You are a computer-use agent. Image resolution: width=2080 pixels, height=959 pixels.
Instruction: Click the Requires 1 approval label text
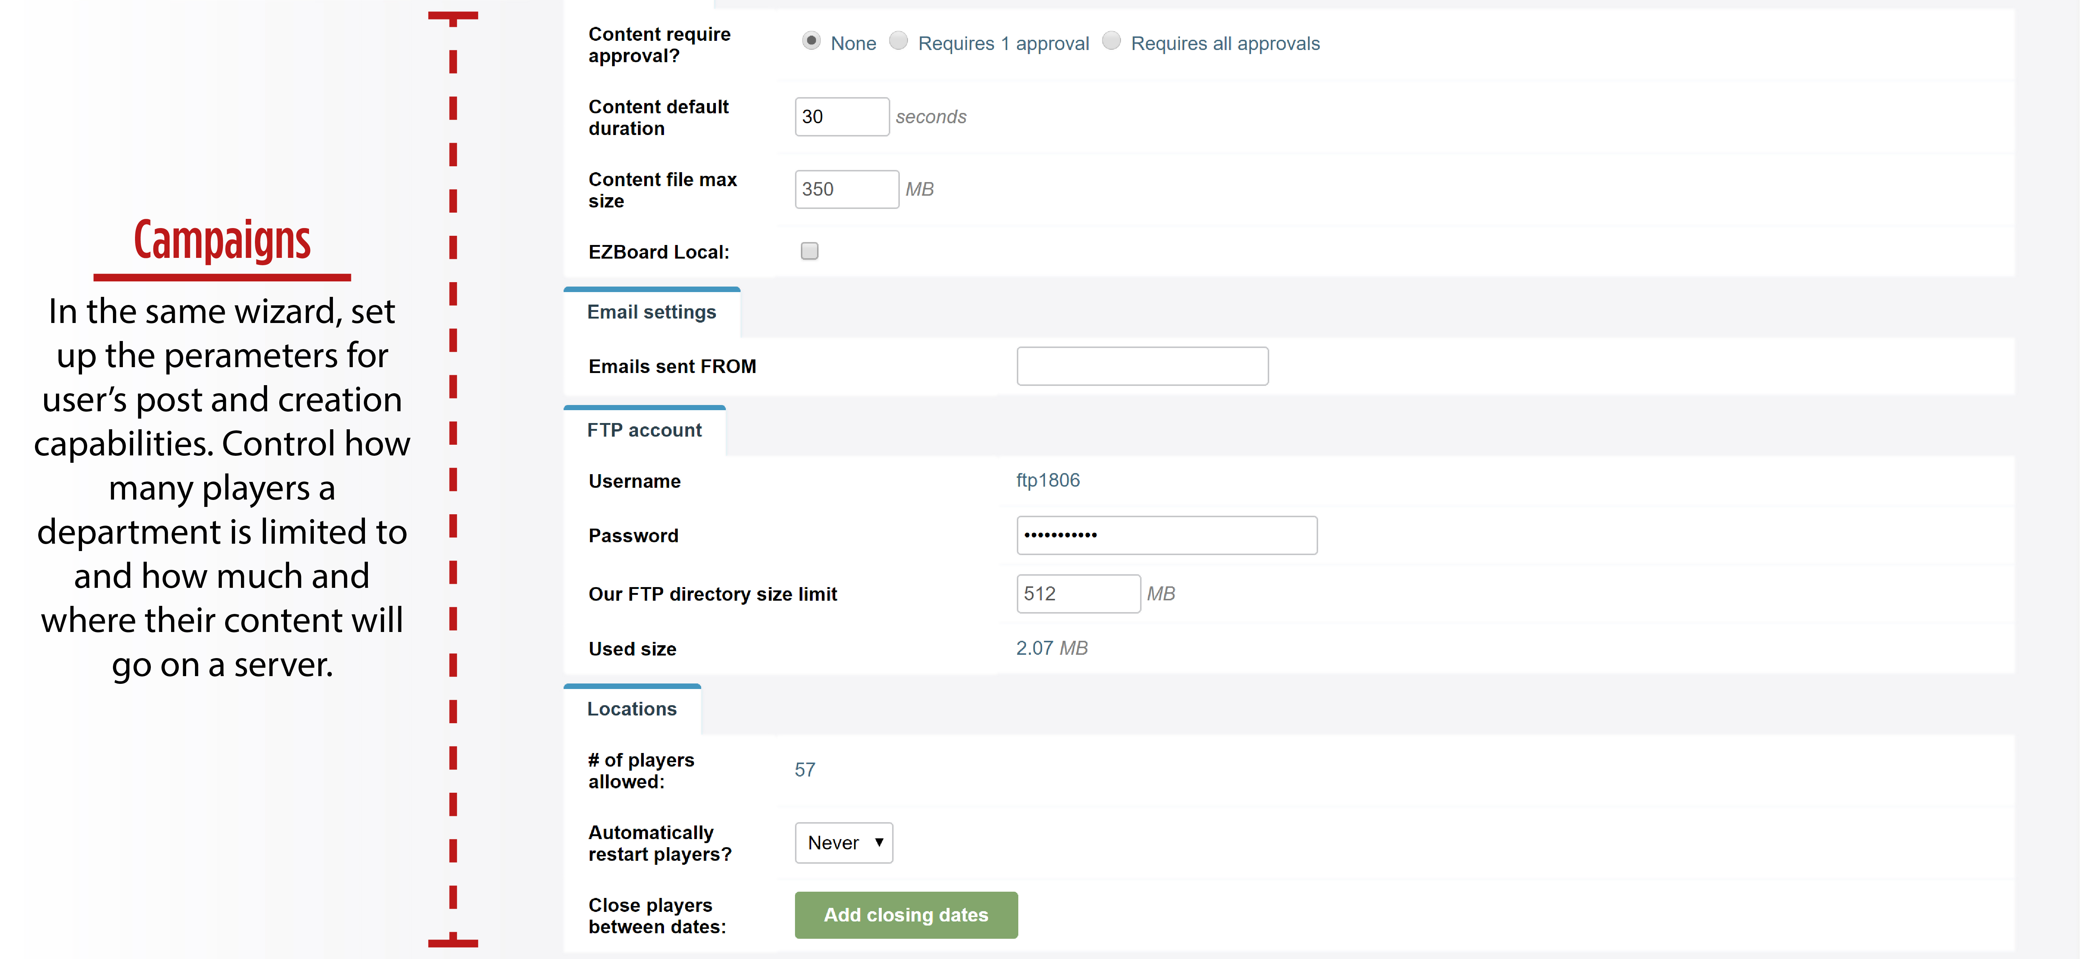point(1004,43)
